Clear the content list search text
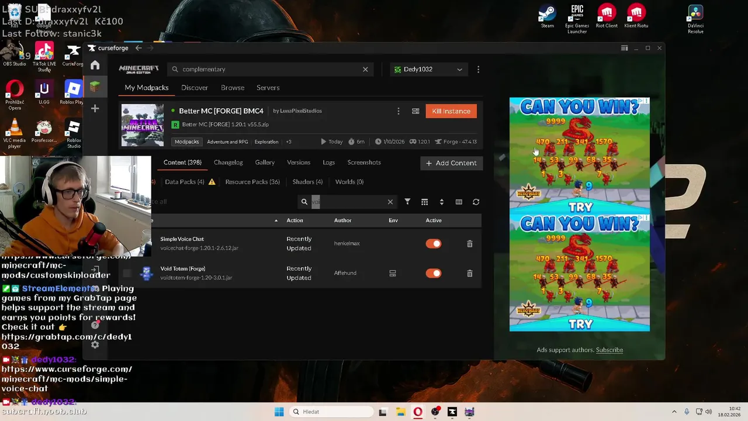748x421 pixels. tap(390, 202)
